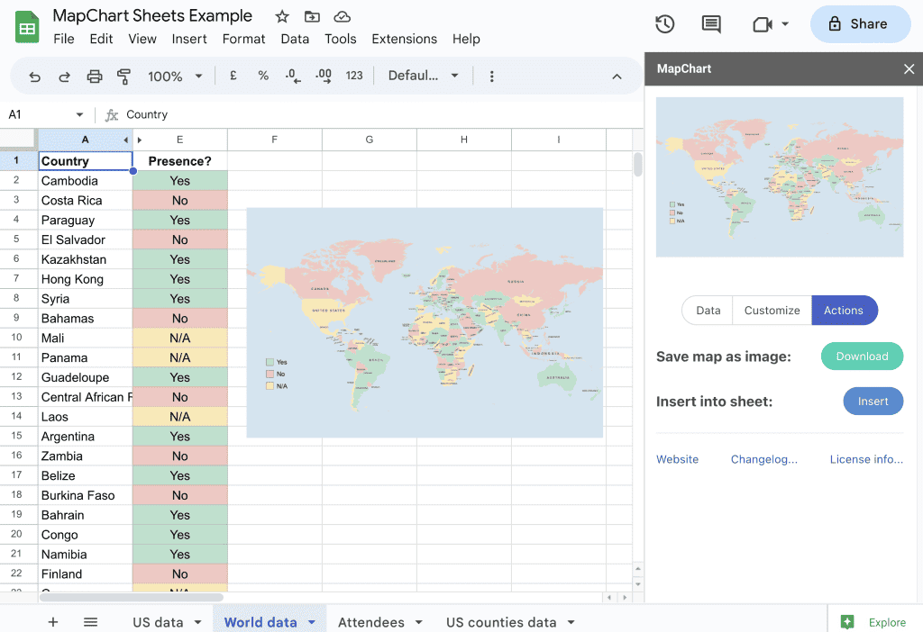Switch to the Data tab in MapChart

pyautogui.click(x=708, y=311)
